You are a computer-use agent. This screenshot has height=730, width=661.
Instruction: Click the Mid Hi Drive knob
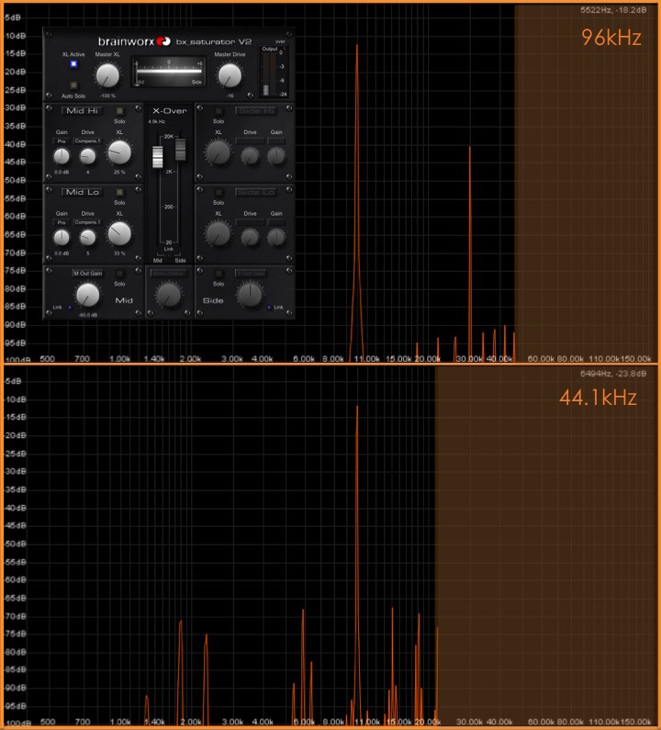click(87, 156)
